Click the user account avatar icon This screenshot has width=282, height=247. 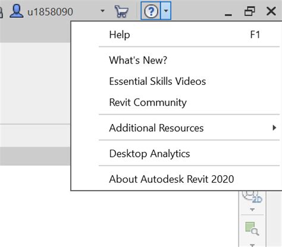point(17,11)
